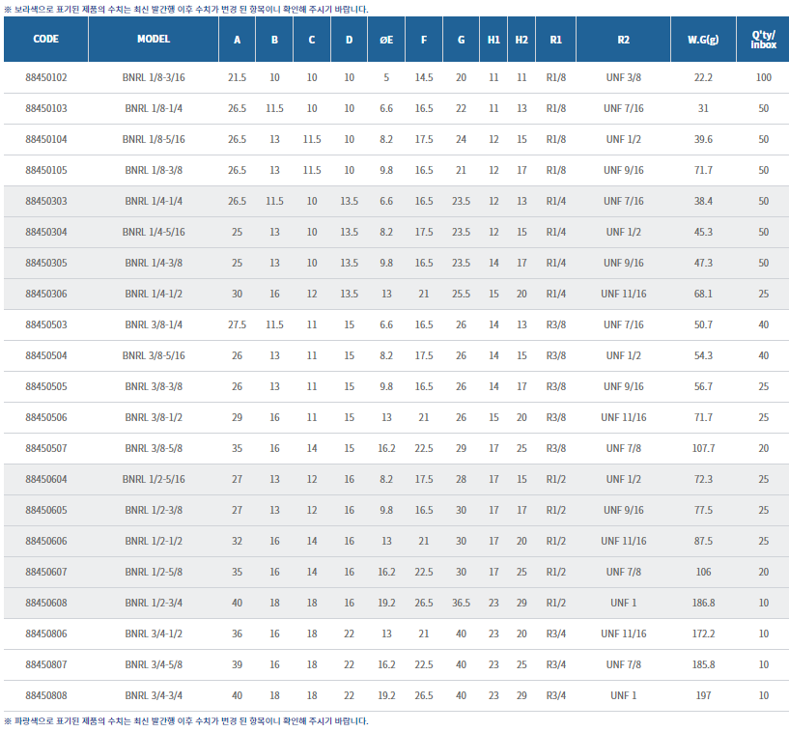This screenshot has height=732, width=789.
Task: Select model BNRL 1/4-1/2
Action: click(154, 294)
